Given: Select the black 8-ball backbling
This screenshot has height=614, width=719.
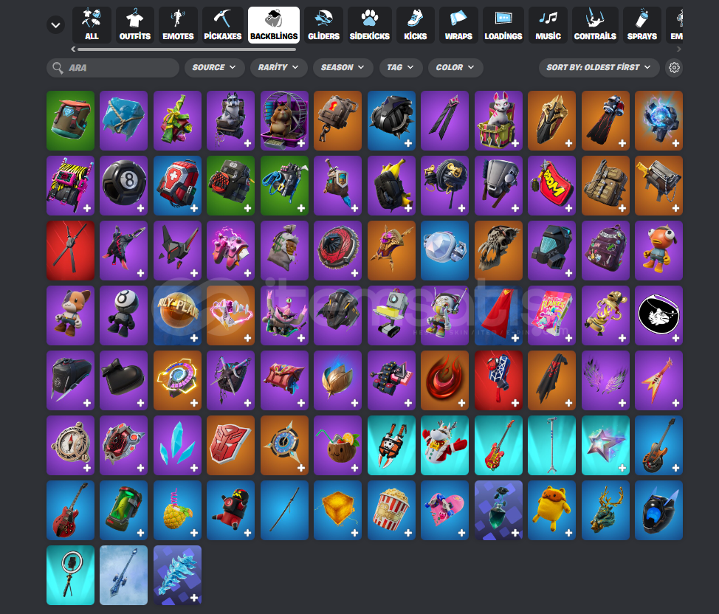Looking at the screenshot, I should tap(124, 186).
